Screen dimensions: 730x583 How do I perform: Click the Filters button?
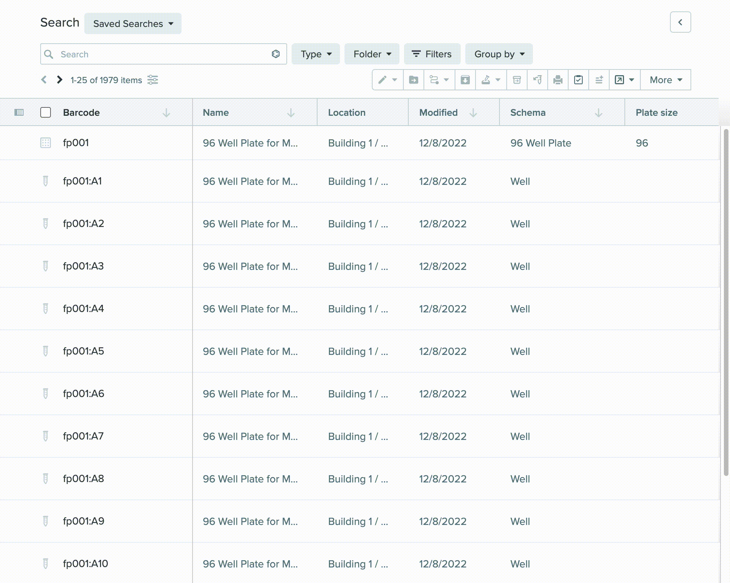click(x=432, y=54)
